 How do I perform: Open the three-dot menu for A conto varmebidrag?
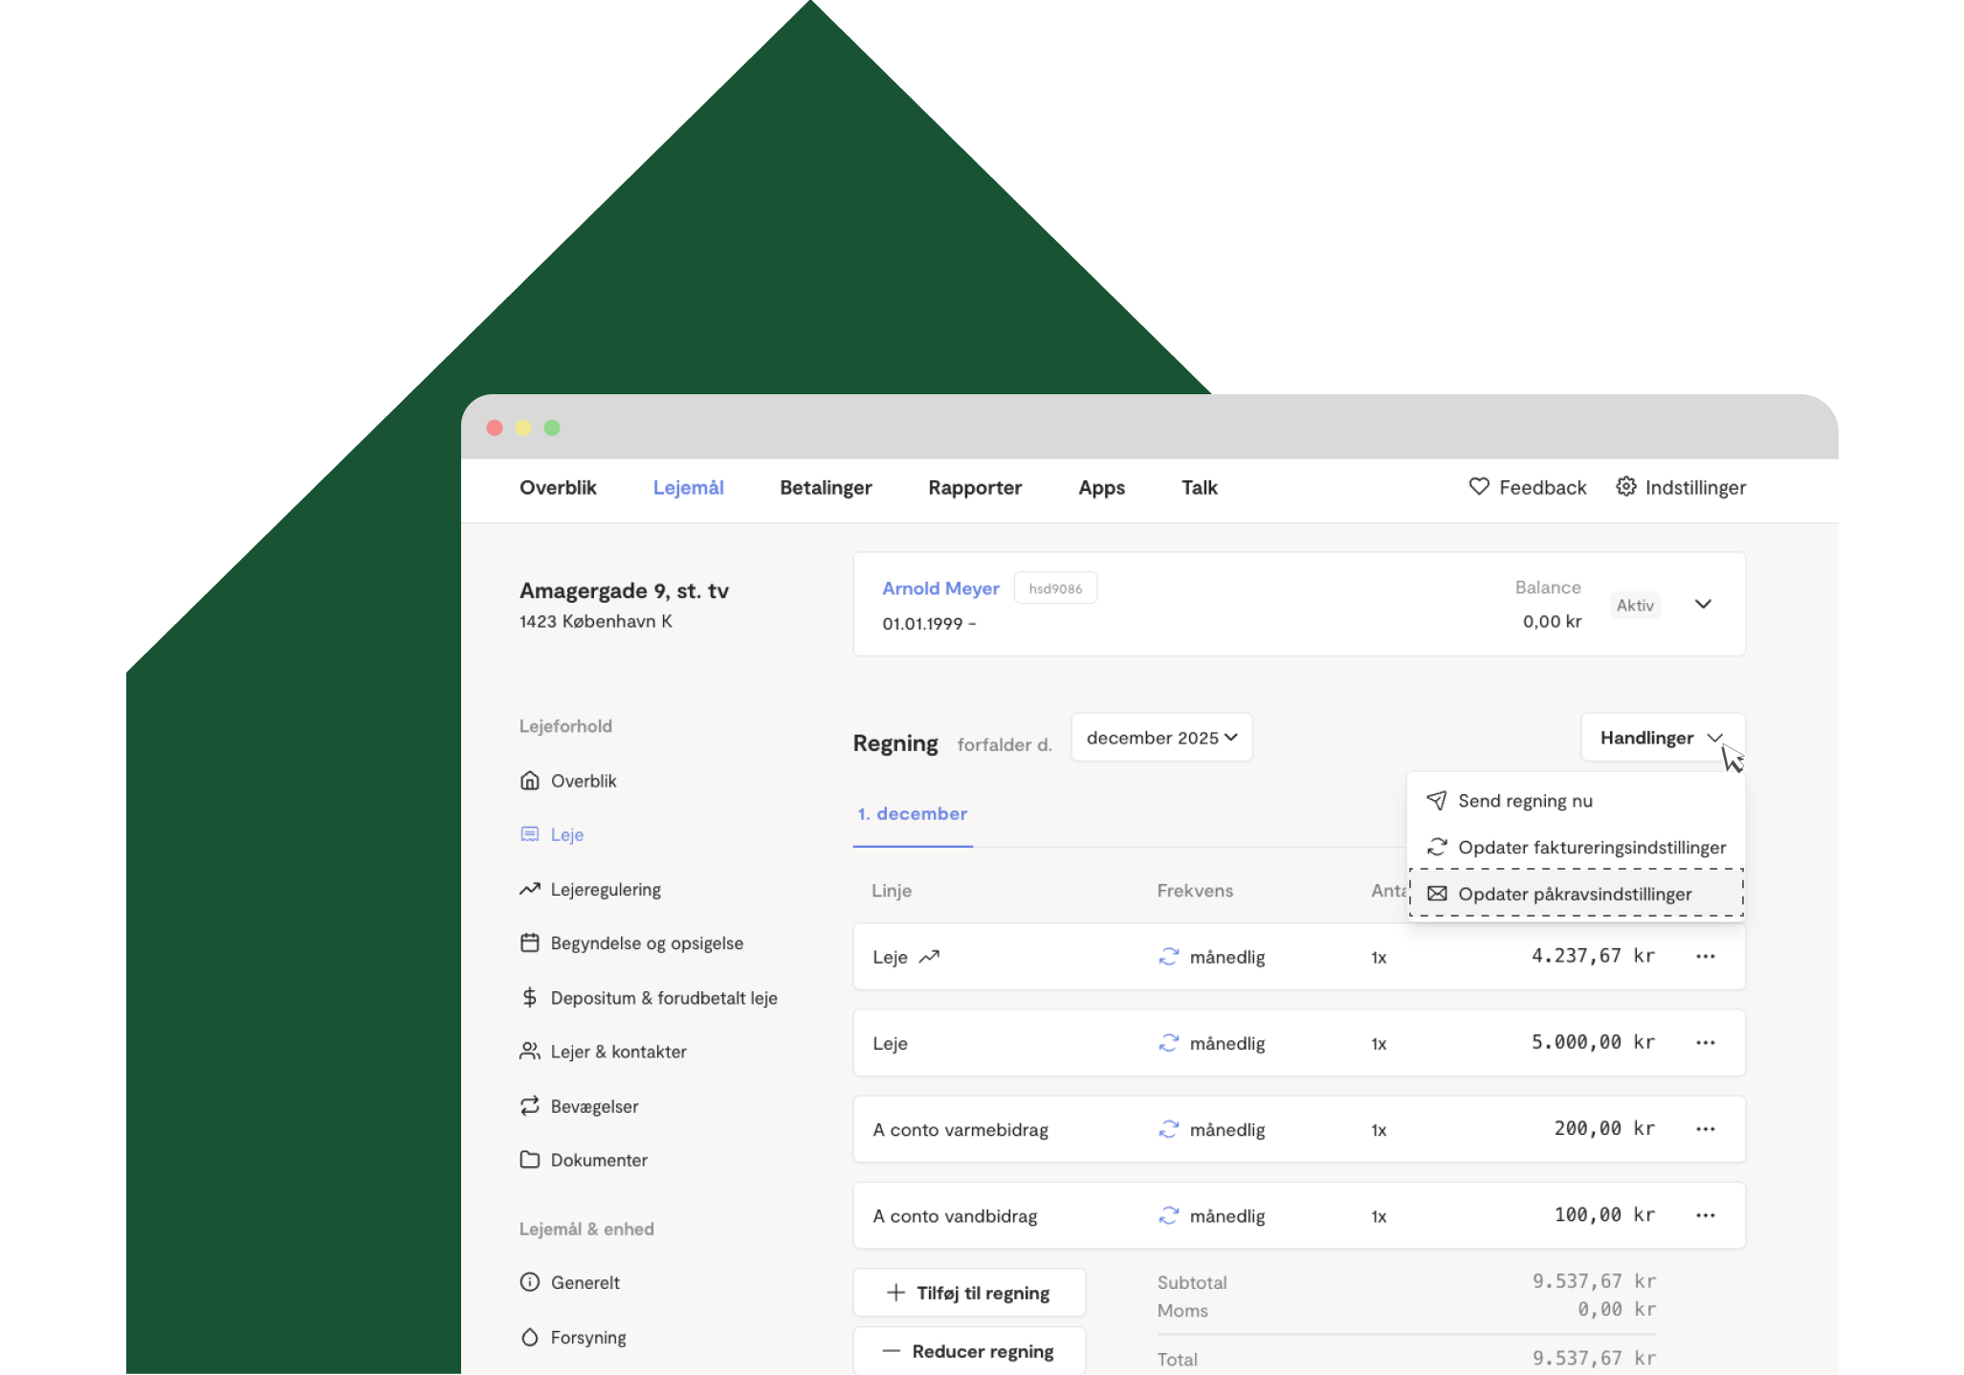[1705, 1128]
